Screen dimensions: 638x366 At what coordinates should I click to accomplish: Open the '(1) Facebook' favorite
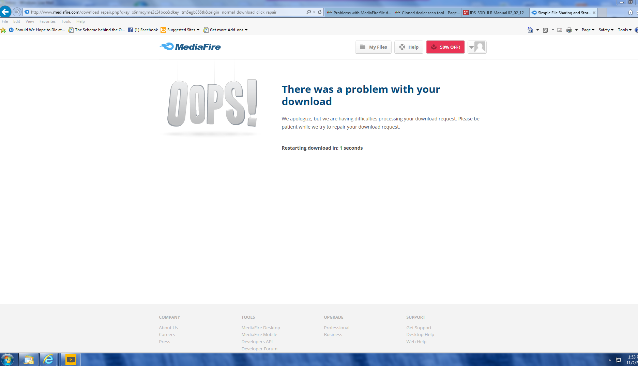point(143,30)
